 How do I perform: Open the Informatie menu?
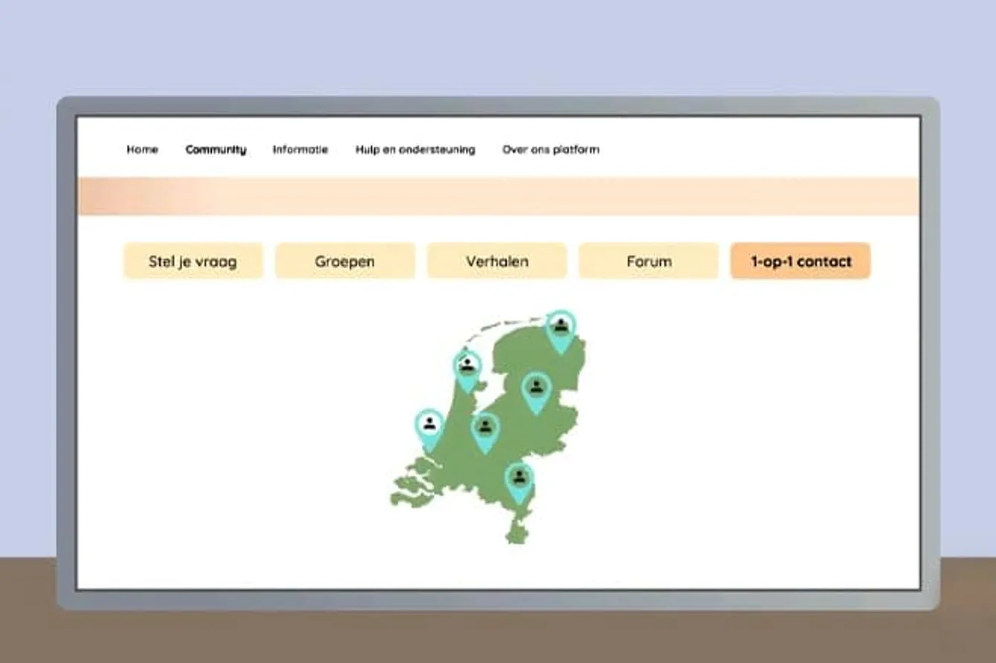click(x=300, y=149)
